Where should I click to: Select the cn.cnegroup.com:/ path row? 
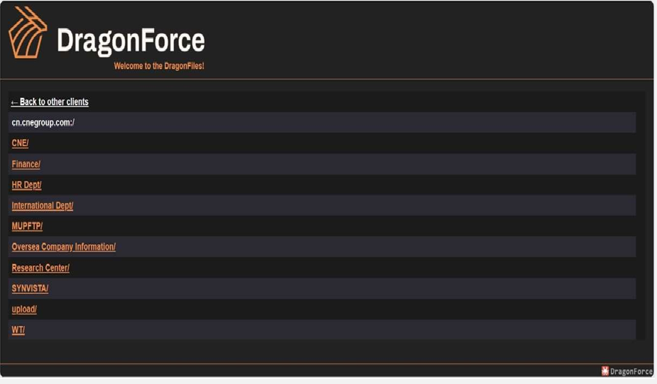(43, 122)
